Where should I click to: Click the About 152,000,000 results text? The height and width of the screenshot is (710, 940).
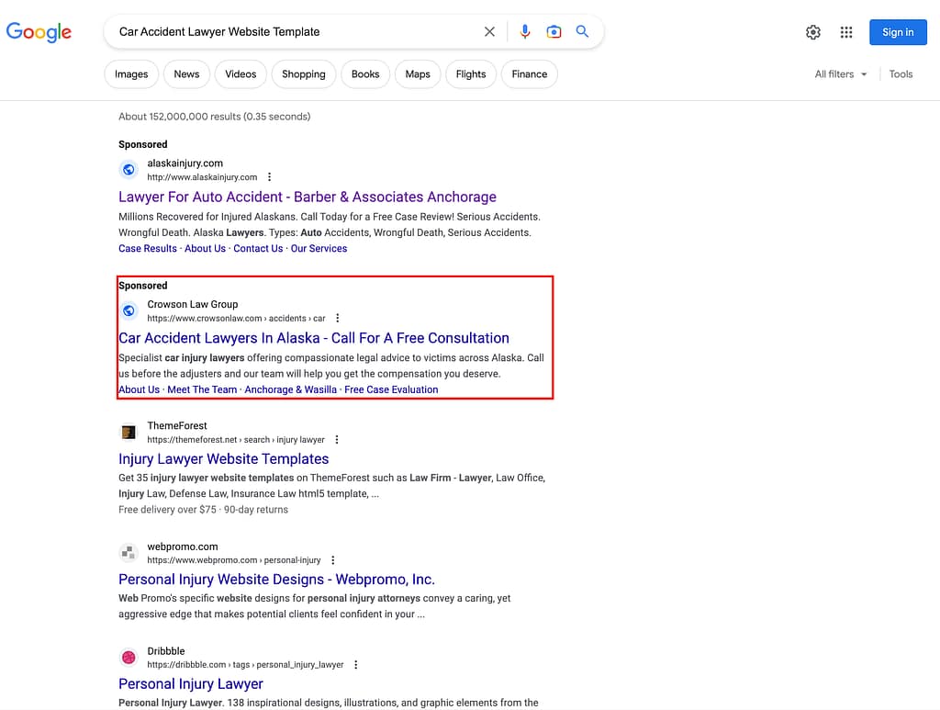pyautogui.click(x=214, y=117)
